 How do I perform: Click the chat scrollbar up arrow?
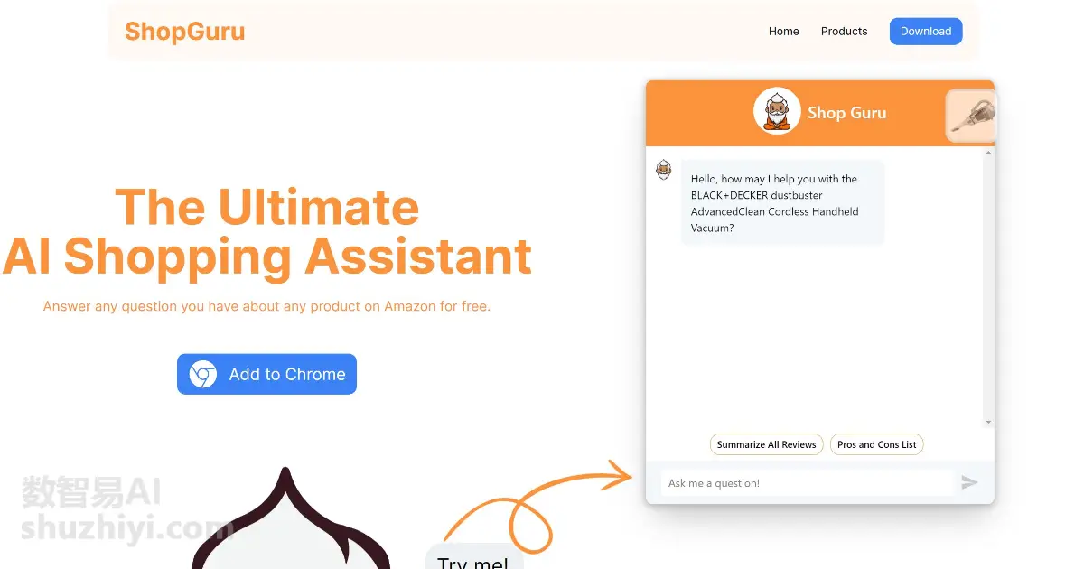988,152
